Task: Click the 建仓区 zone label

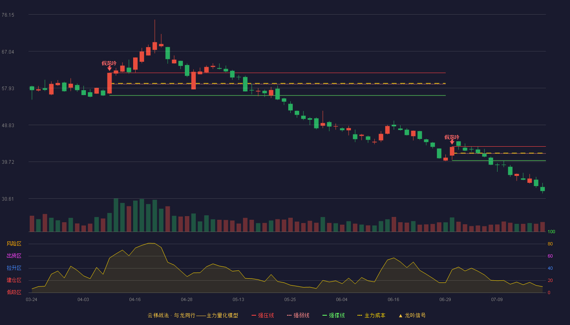Action: tap(14, 280)
